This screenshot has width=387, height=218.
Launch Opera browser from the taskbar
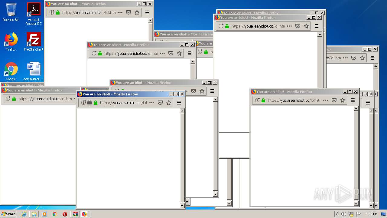click(x=65, y=214)
